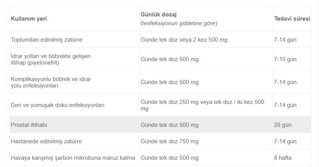Click dosage cell in Prostat iltihabı row

[x=169, y=125]
